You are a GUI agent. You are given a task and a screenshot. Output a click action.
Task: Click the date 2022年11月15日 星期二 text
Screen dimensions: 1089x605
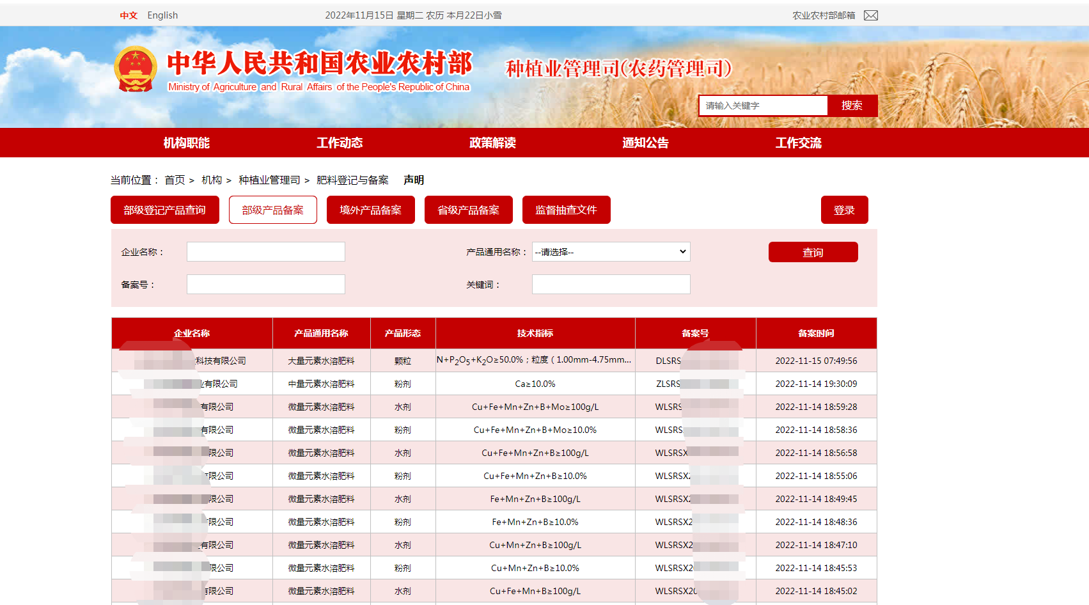374,15
